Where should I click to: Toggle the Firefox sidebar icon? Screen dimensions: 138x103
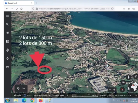pyautogui.click(x=134, y=9)
